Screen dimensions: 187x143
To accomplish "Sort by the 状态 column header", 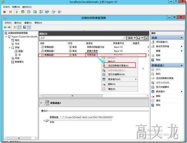I will (x=70, y=43).
